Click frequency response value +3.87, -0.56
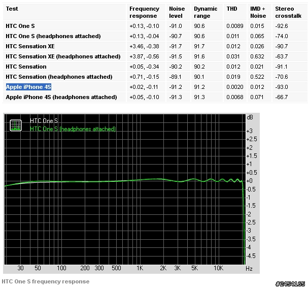This screenshot has width=308, height=288. pyautogui.click(x=144, y=56)
